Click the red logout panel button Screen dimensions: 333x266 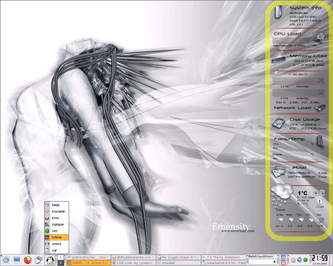click(x=283, y=262)
